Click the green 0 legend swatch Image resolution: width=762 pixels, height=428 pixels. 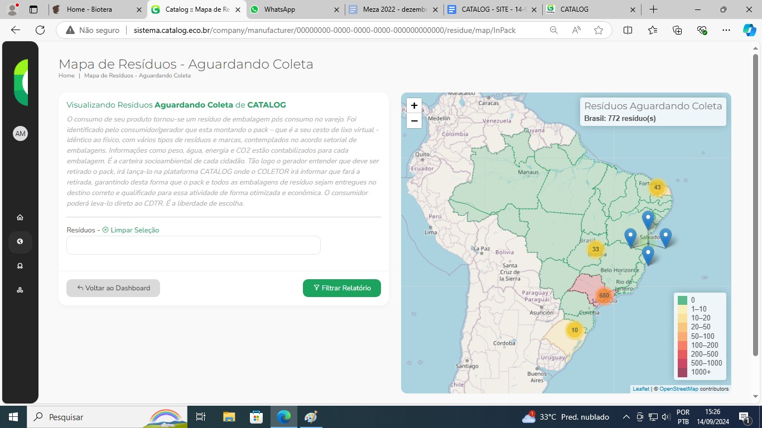pos(683,300)
